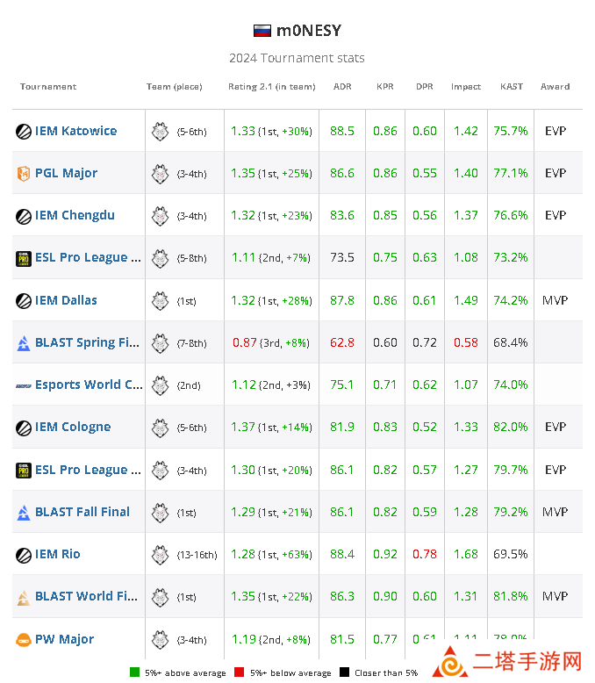Click the yellow ESL Pro League logo icon in the (5-8th) row
Screen dimensions: 595x683
pos(24,258)
